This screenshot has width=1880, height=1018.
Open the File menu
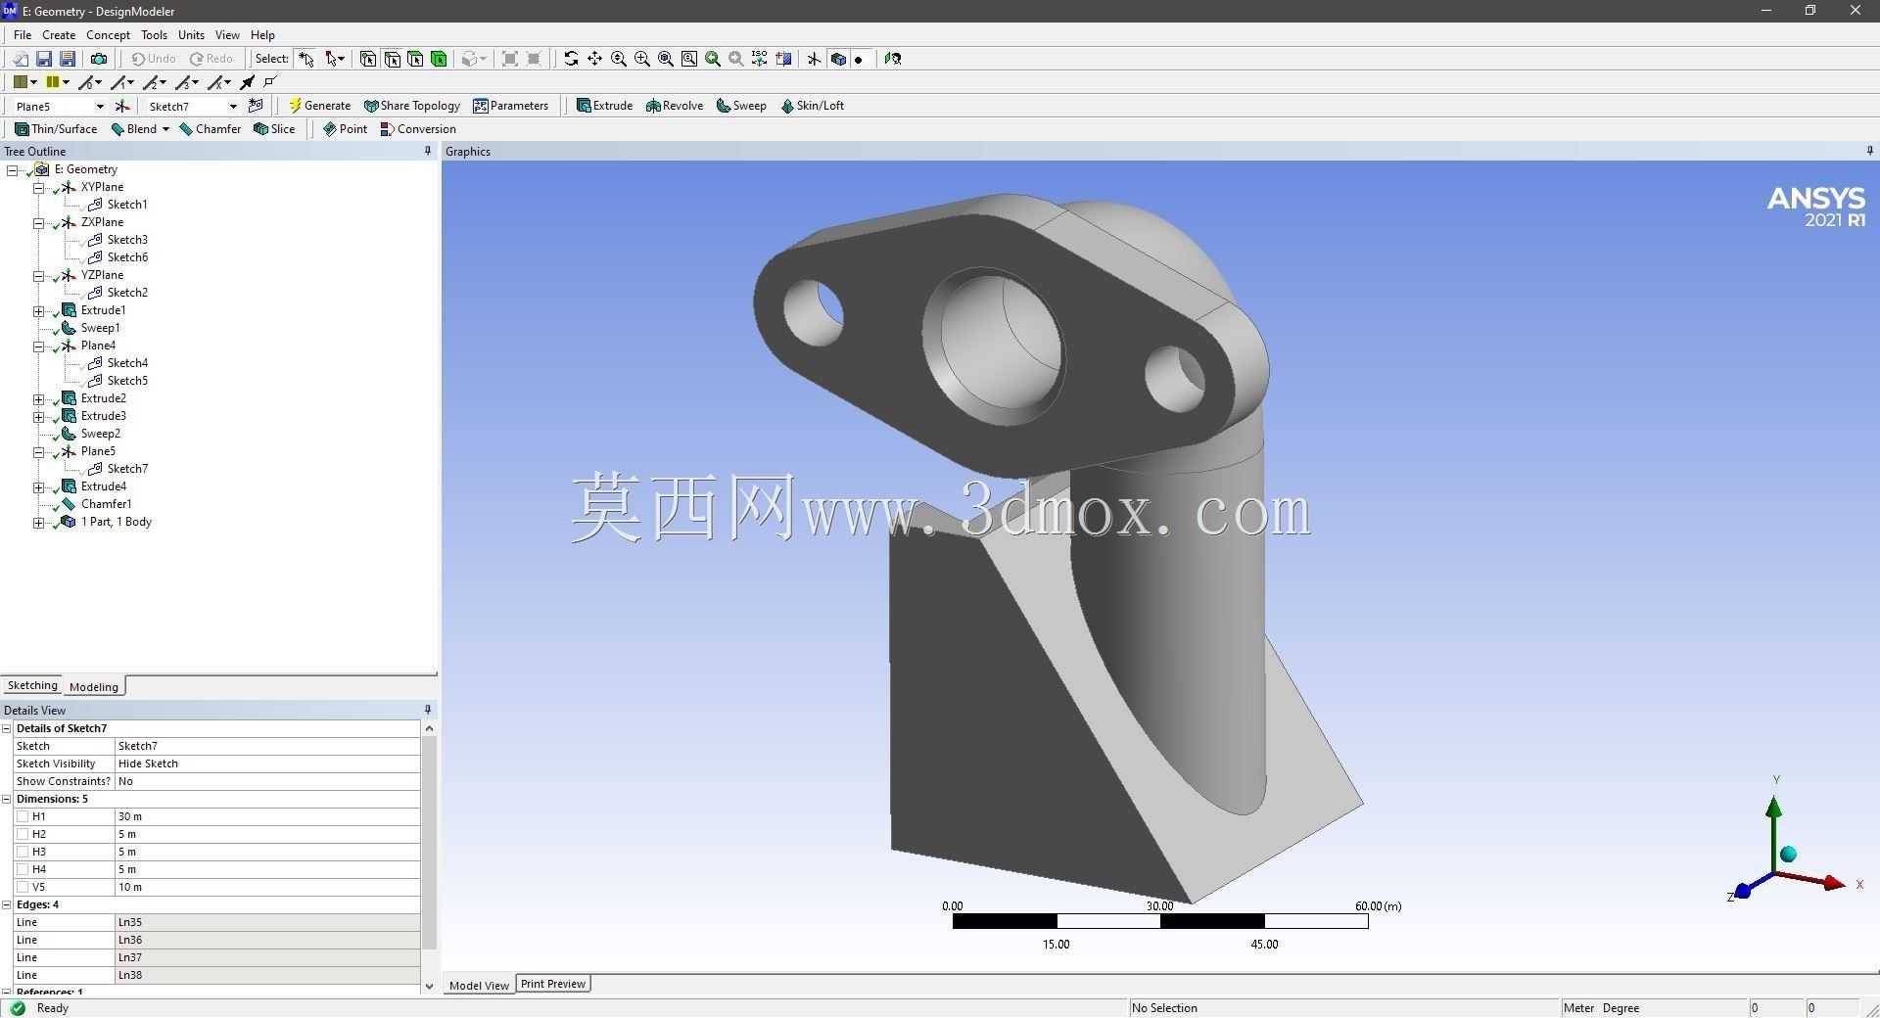[x=23, y=34]
